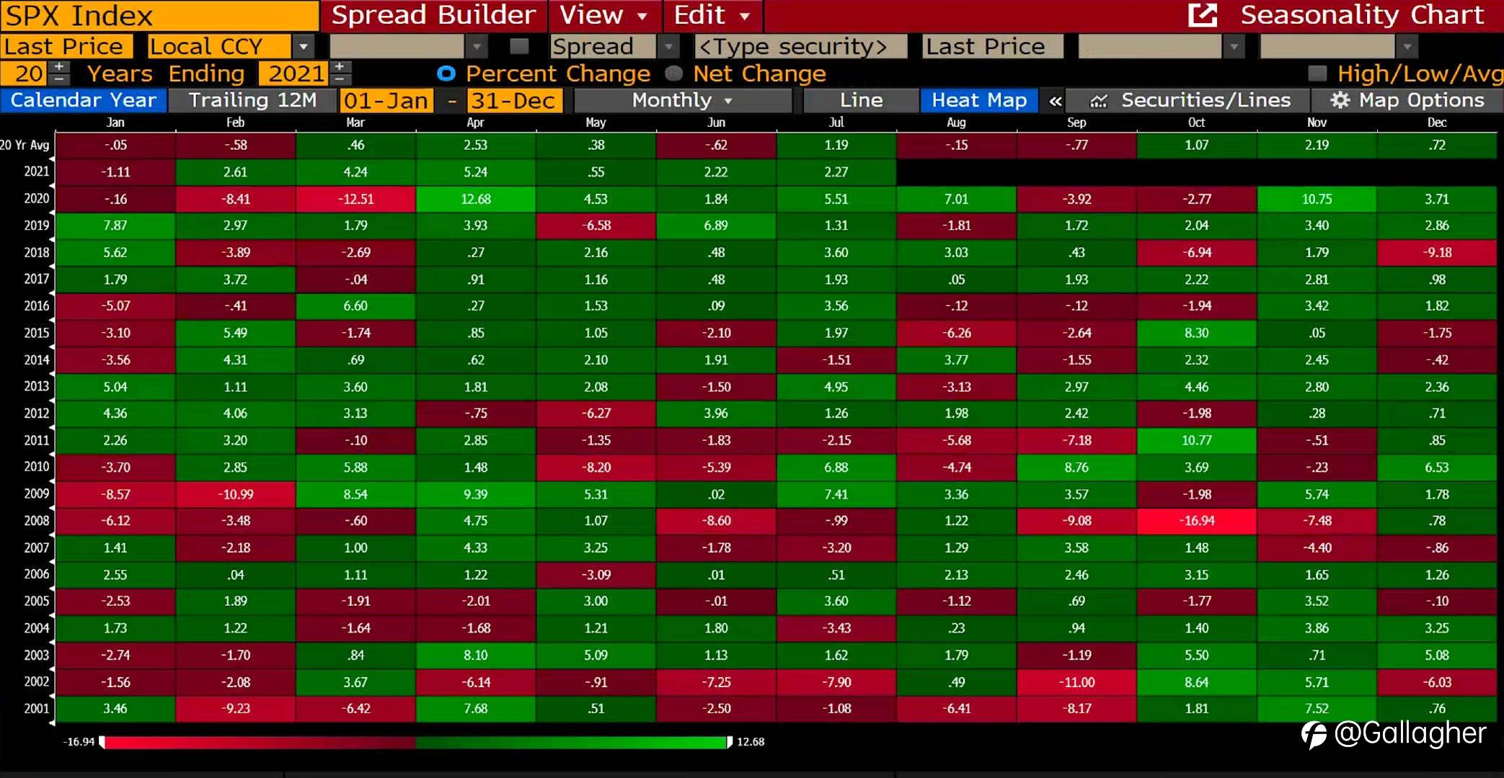Enable the High/Low/Avg checkbox

pyautogui.click(x=1317, y=73)
